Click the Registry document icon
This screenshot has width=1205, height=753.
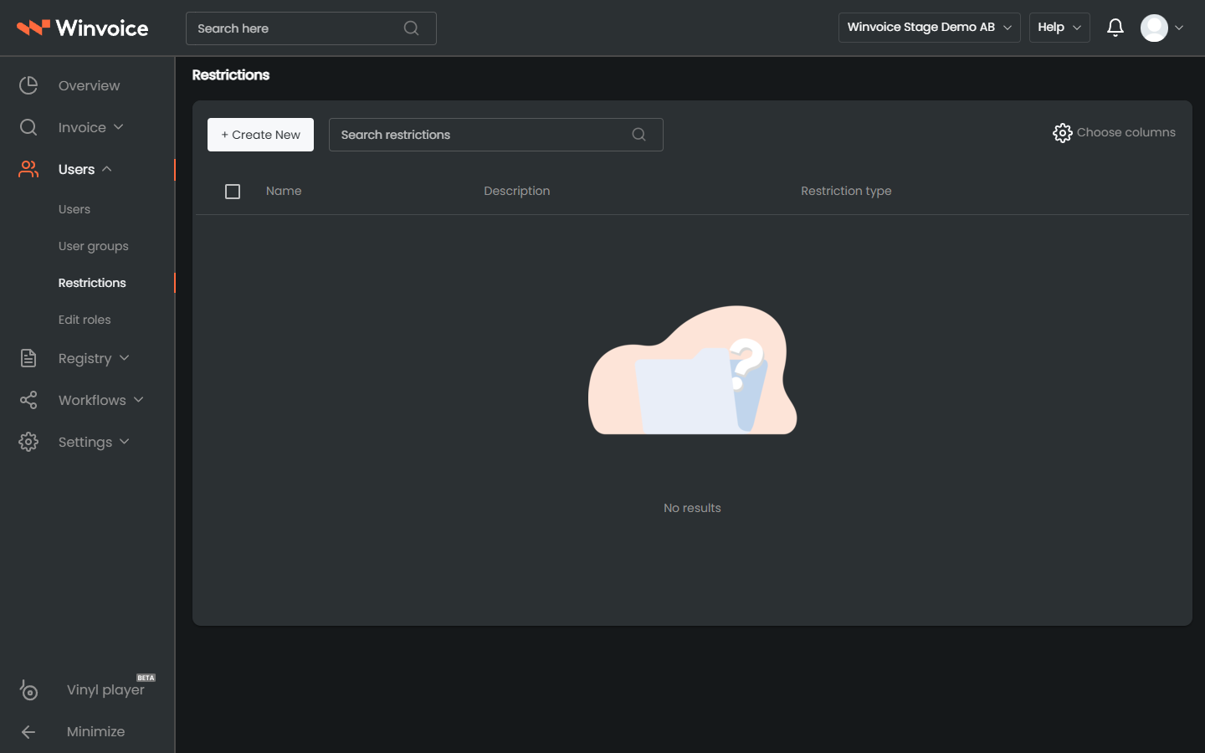(28, 358)
